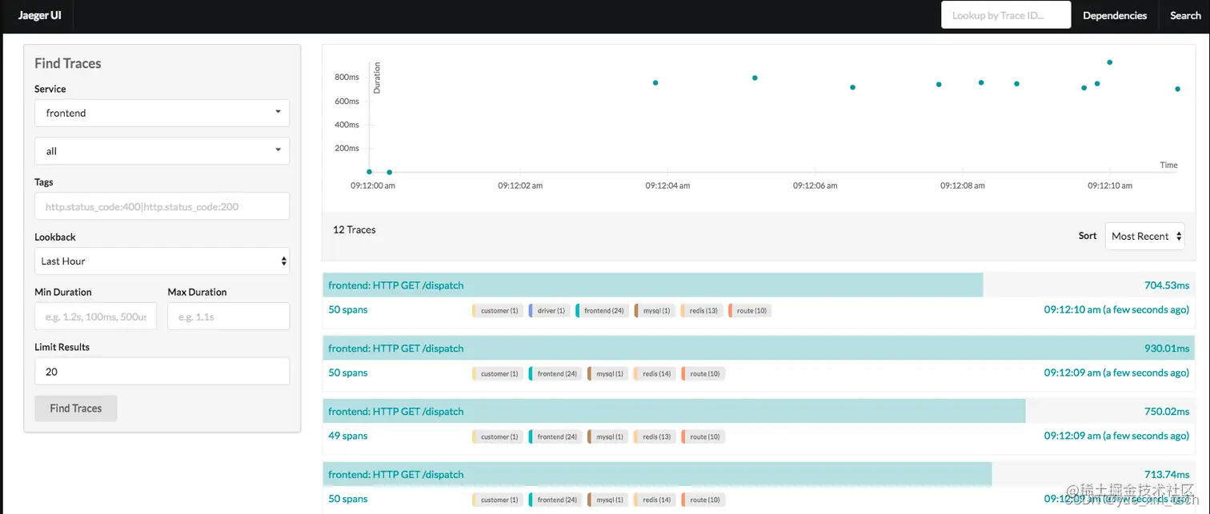
Task: Open the 930.01ms dispatch trace header
Action: pos(759,349)
